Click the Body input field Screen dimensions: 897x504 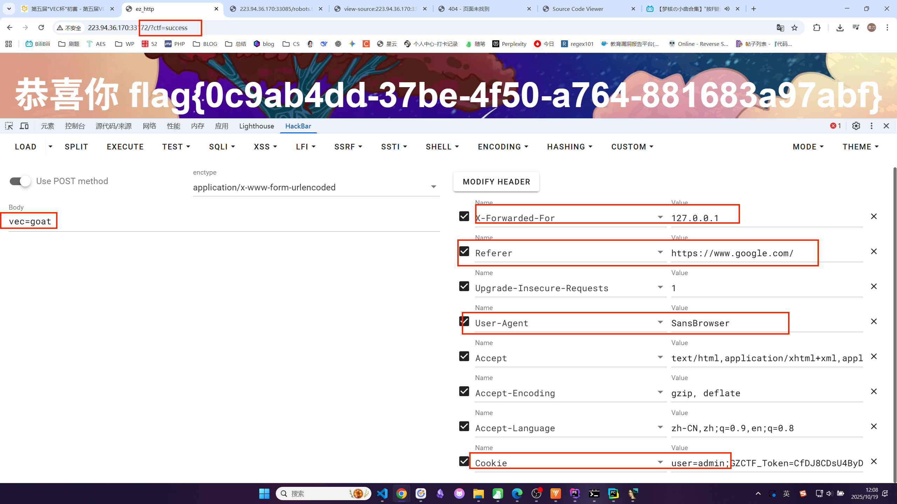(x=224, y=222)
